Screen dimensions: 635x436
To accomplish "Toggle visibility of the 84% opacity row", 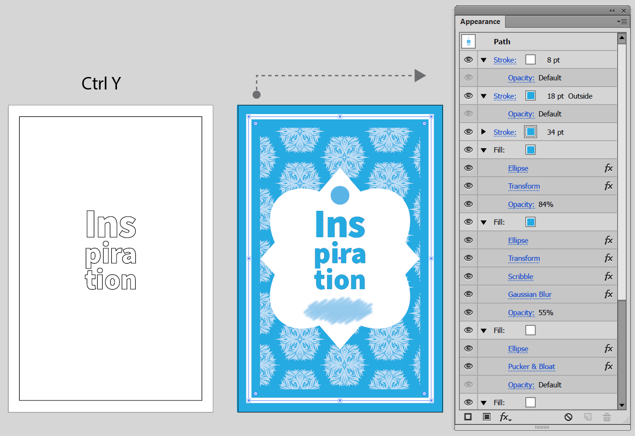I will (468, 204).
